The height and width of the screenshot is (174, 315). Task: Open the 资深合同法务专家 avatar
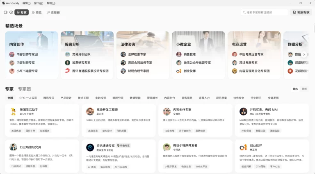pyautogui.click(x=123, y=63)
